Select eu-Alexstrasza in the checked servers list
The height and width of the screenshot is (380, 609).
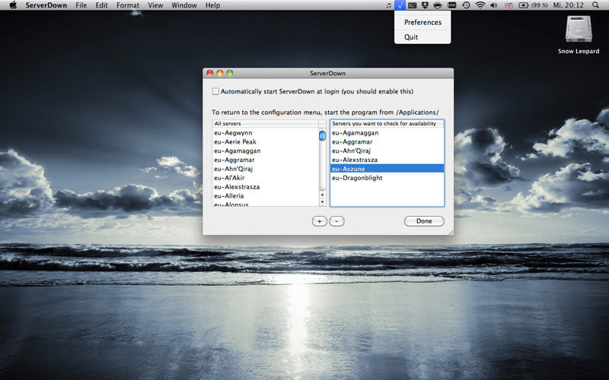pyautogui.click(x=387, y=160)
